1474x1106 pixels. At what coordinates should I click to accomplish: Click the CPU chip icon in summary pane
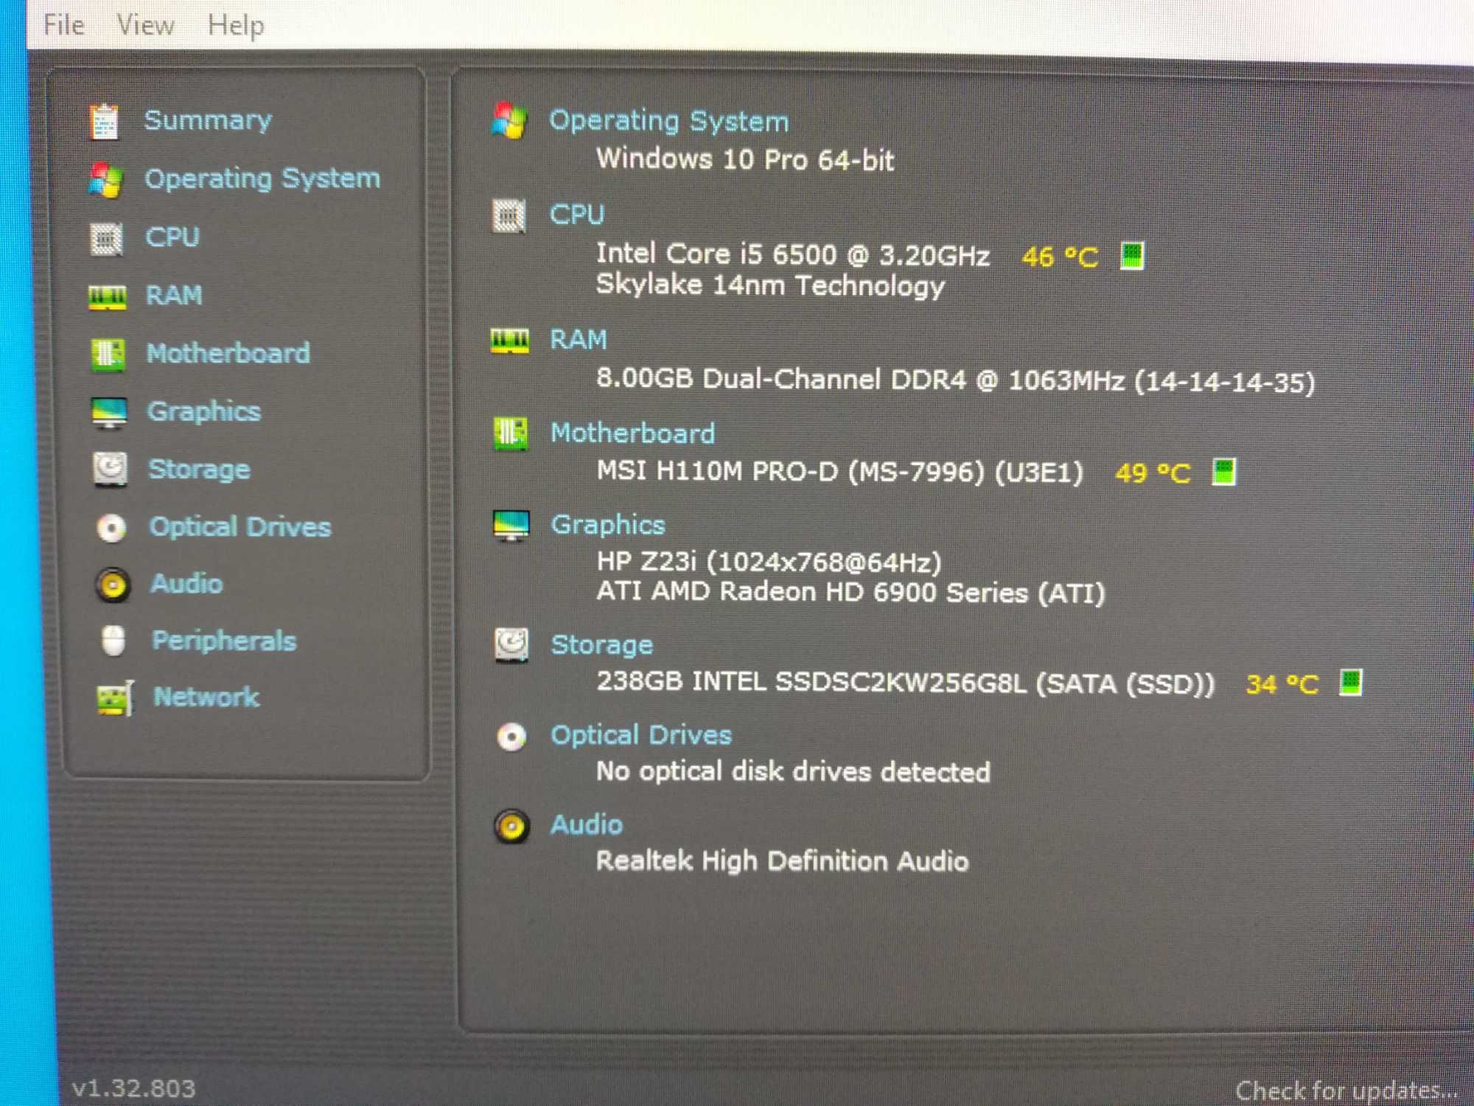pos(509,216)
